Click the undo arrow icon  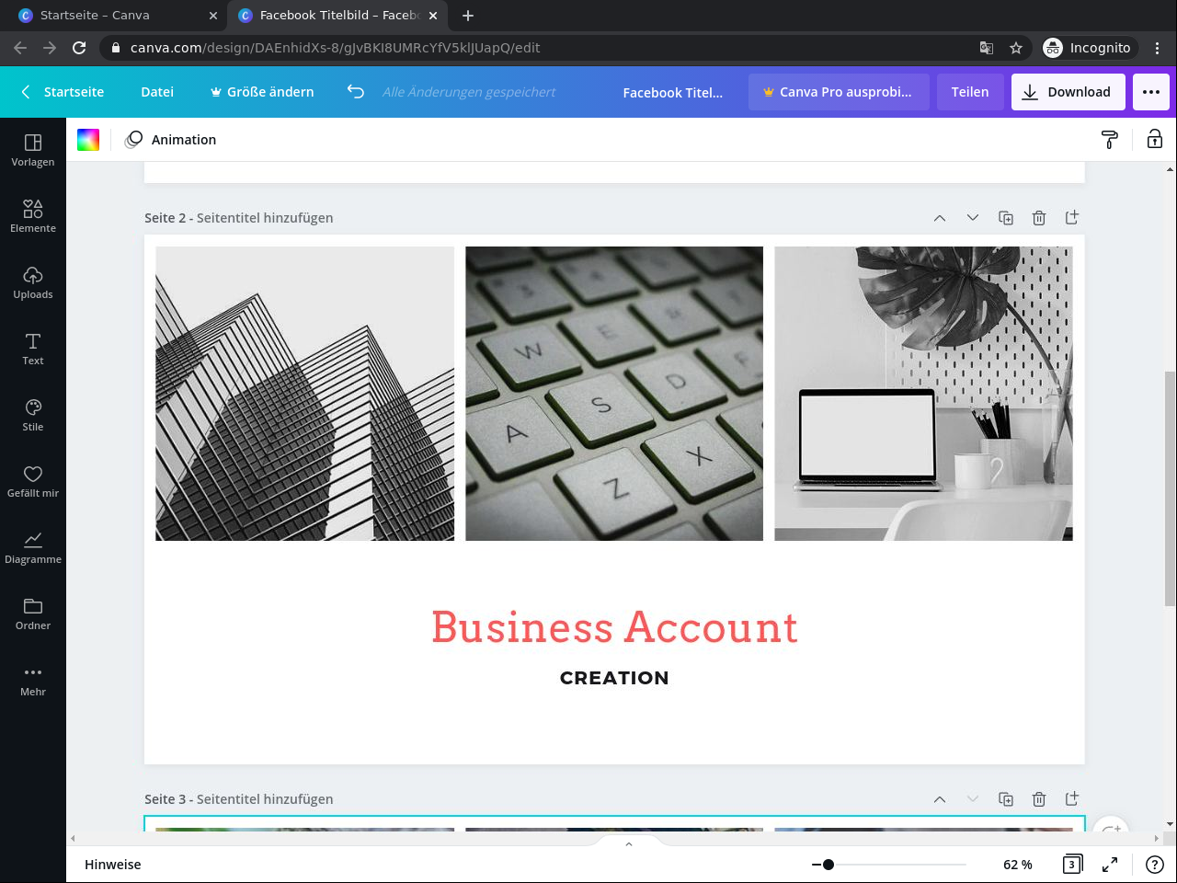[x=356, y=92]
